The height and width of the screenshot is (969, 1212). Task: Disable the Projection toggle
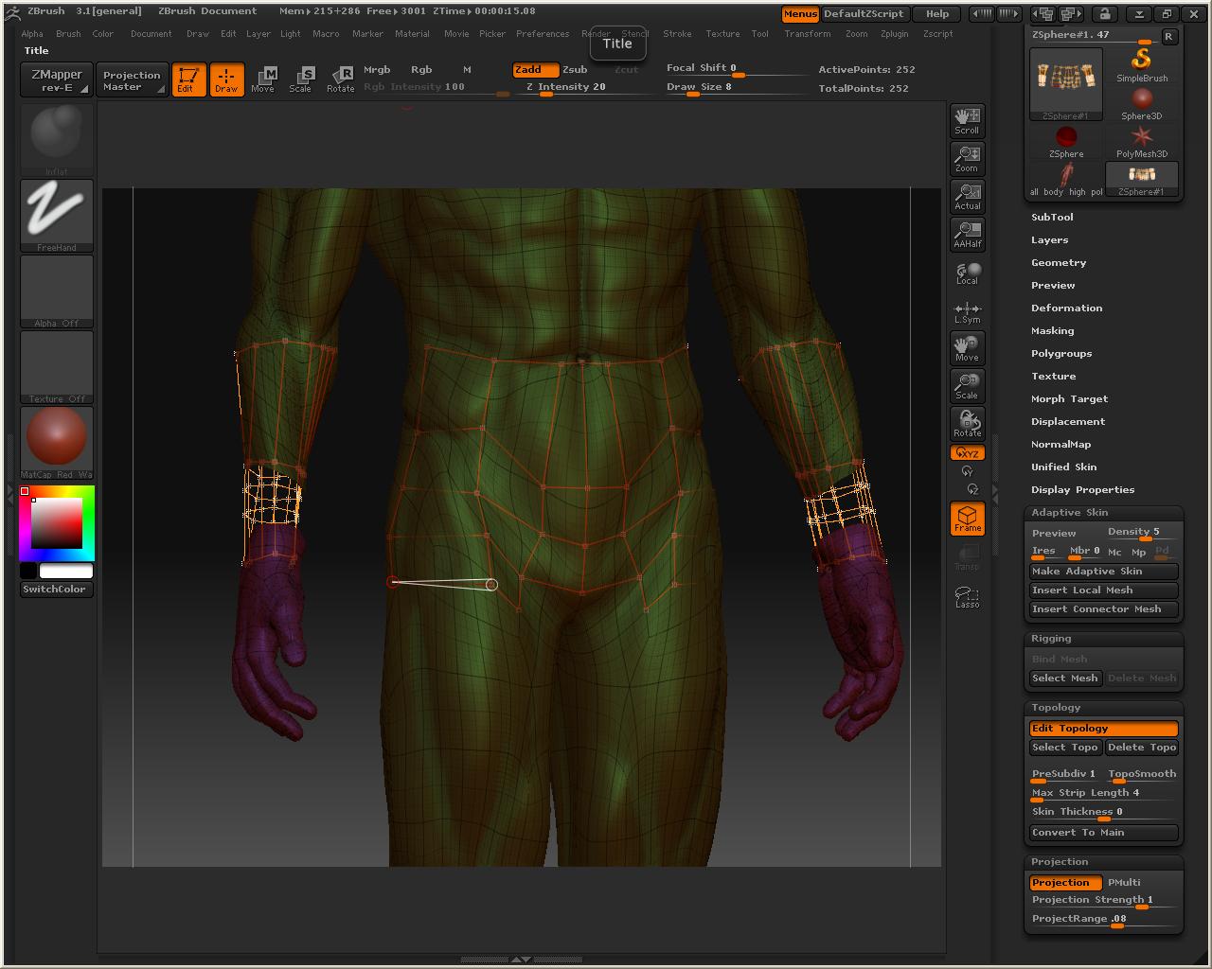pos(1061,882)
